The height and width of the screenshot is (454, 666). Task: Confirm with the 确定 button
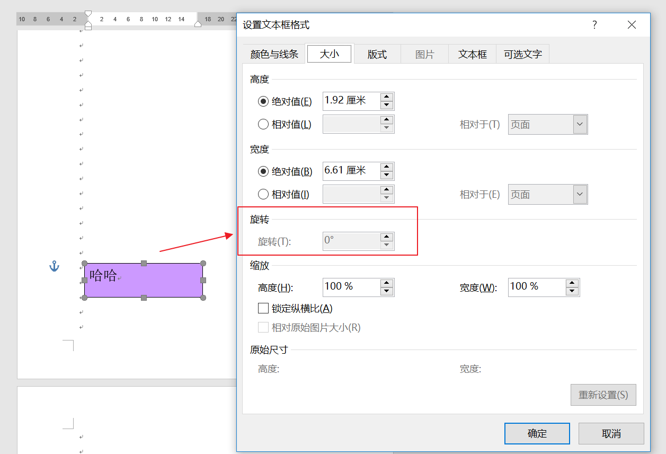tap(537, 433)
